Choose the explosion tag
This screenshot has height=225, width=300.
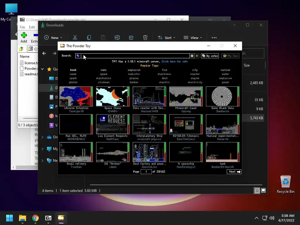(x=134, y=70)
